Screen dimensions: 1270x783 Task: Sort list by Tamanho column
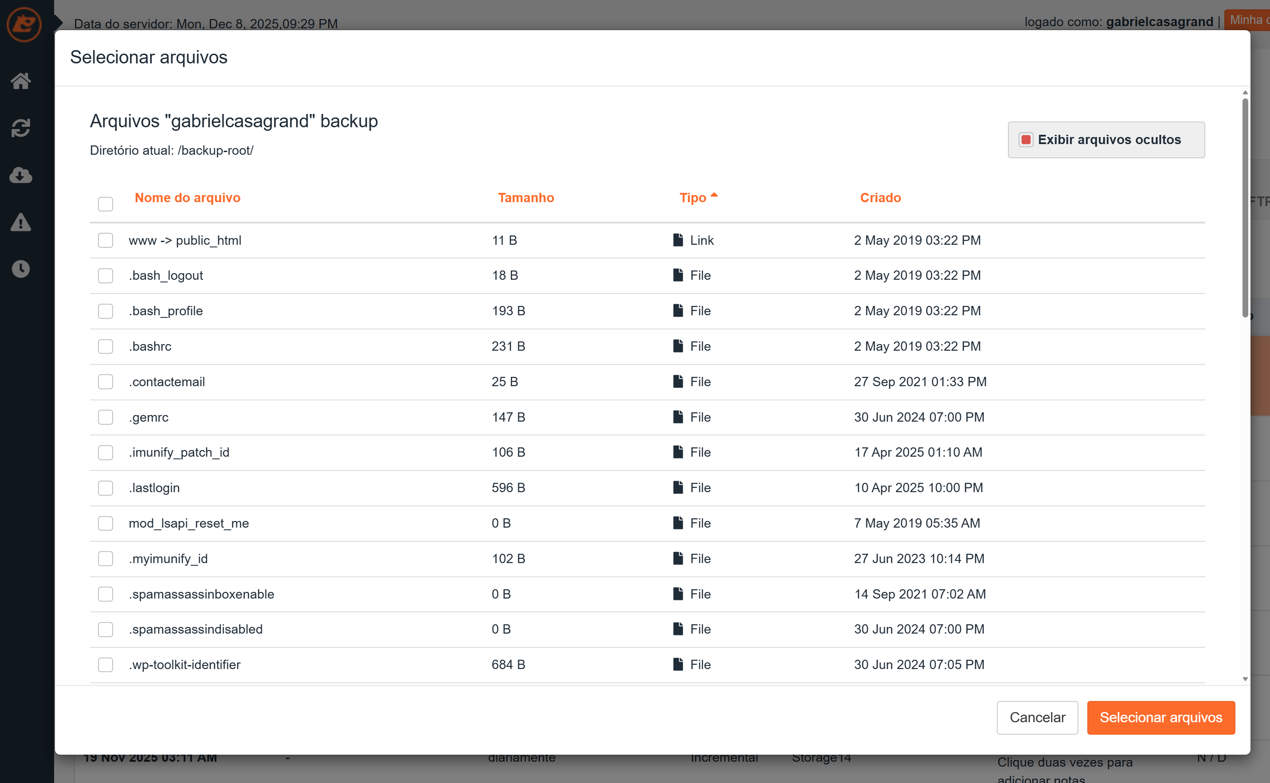tap(526, 198)
